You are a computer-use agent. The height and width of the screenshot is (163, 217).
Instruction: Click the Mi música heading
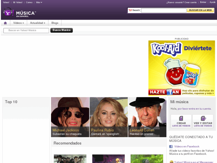[179, 102]
